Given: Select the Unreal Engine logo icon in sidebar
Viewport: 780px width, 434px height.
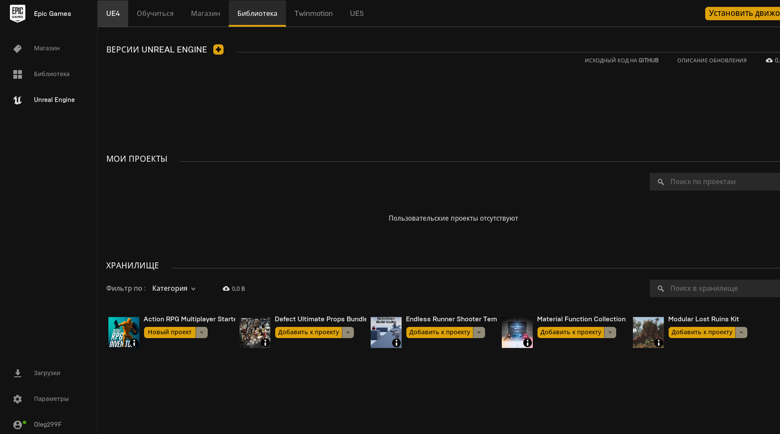Looking at the screenshot, I should tap(18, 100).
